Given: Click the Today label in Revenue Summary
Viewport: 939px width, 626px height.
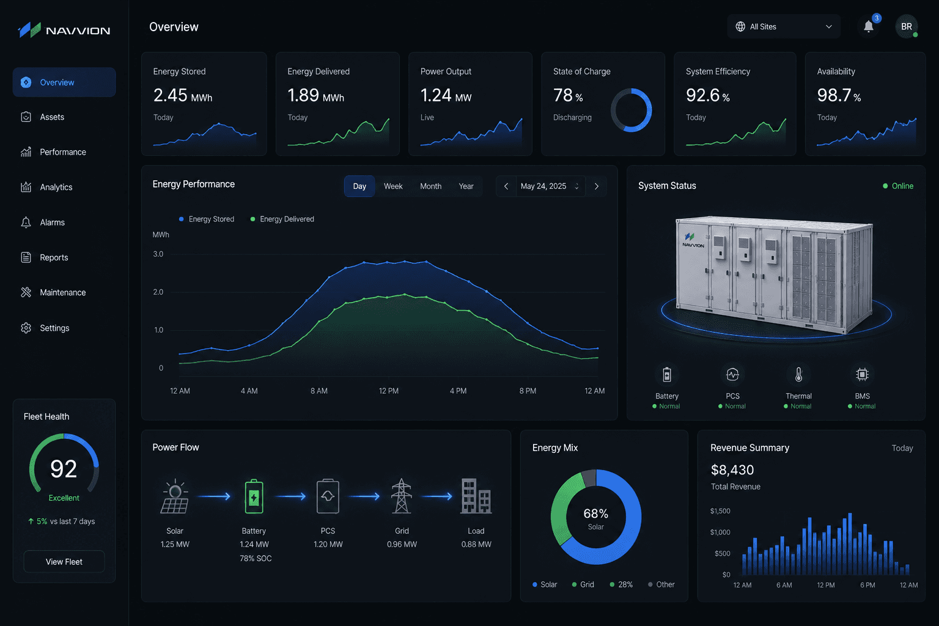Looking at the screenshot, I should point(902,448).
